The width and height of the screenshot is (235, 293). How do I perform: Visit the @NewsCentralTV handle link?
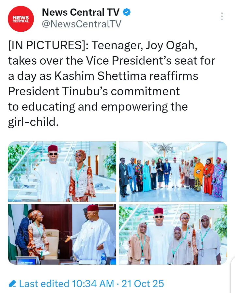coord(82,24)
